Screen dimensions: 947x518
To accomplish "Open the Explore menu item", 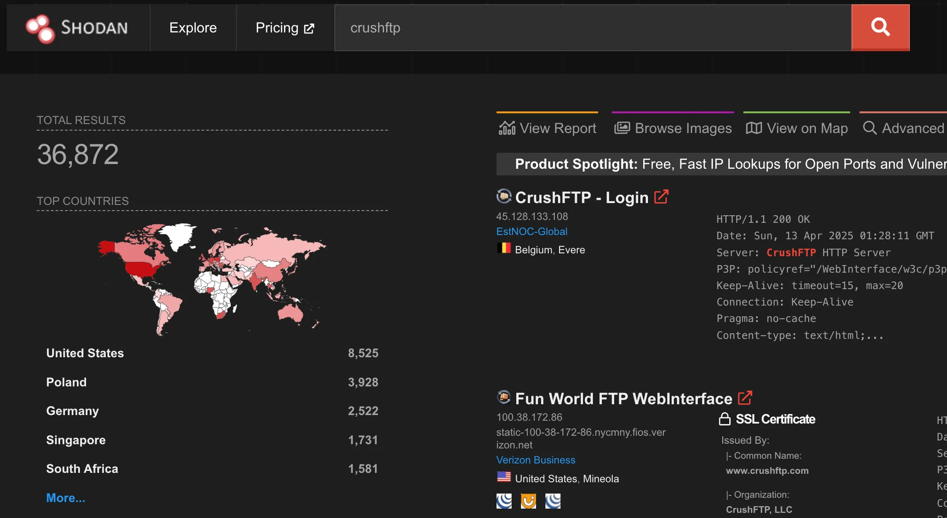I will pyautogui.click(x=193, y=28).
